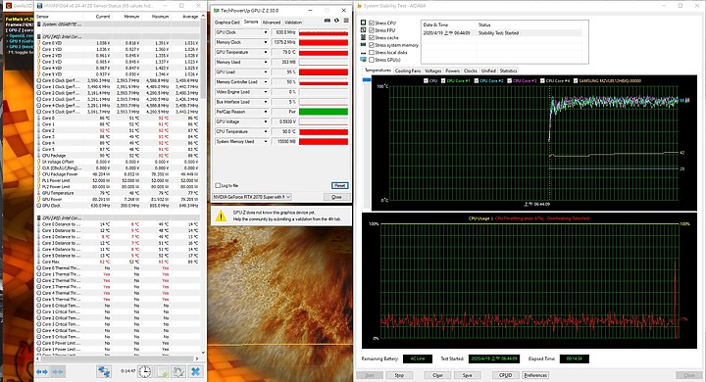Screen dimensions: 706x382
Task: Click the disk icon beside Stress local disks
Action: [x=364, y=53]
